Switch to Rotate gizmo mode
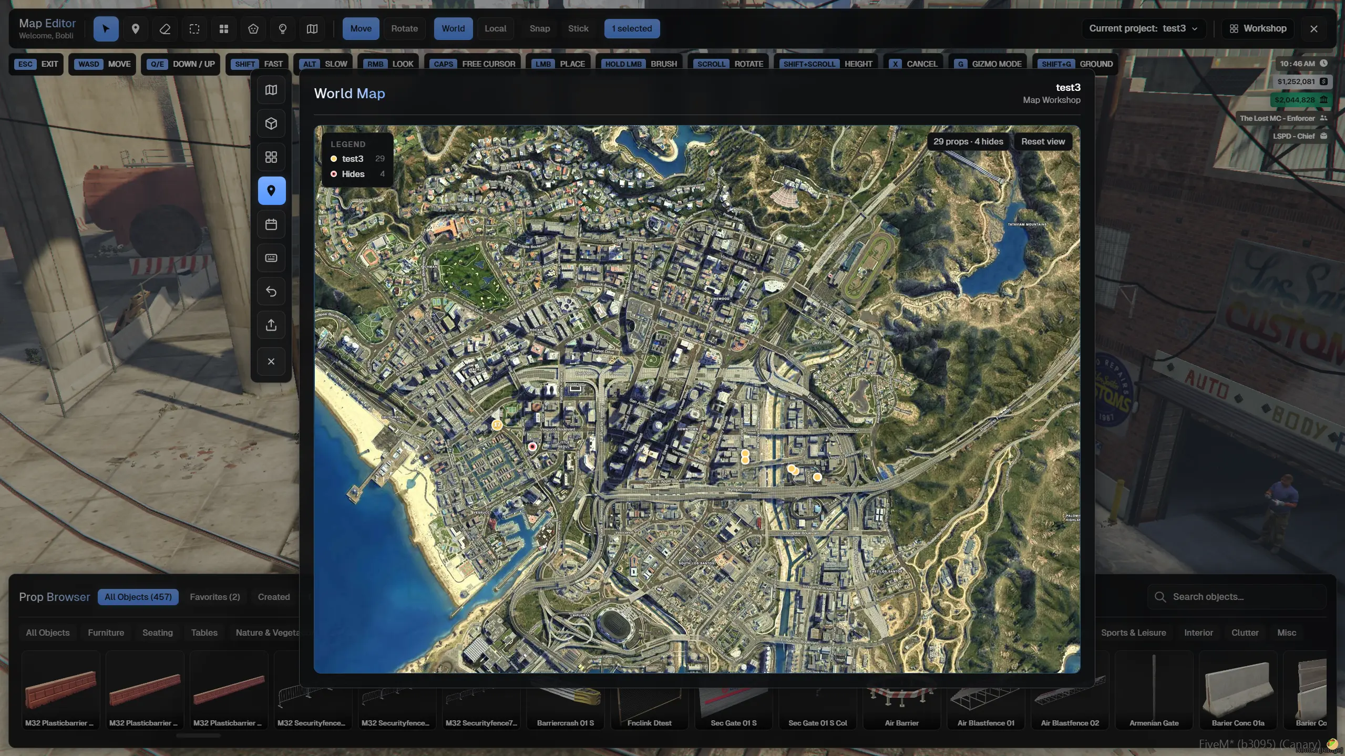Image resolution: width=1345 pixels, height=756 pixels. tap(404, 28)
